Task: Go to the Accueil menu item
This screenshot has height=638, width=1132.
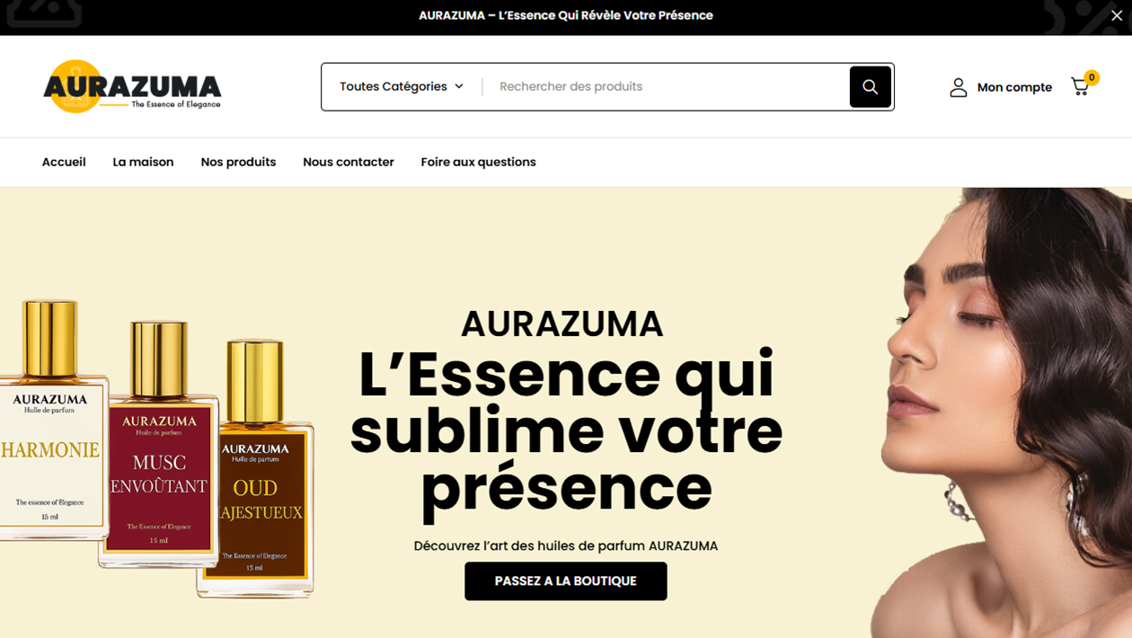Action: 64,162
